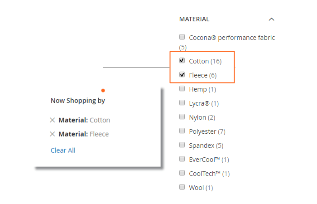Click the Nylon (2) filter label
317x204 pixels.
click(202, 117)
